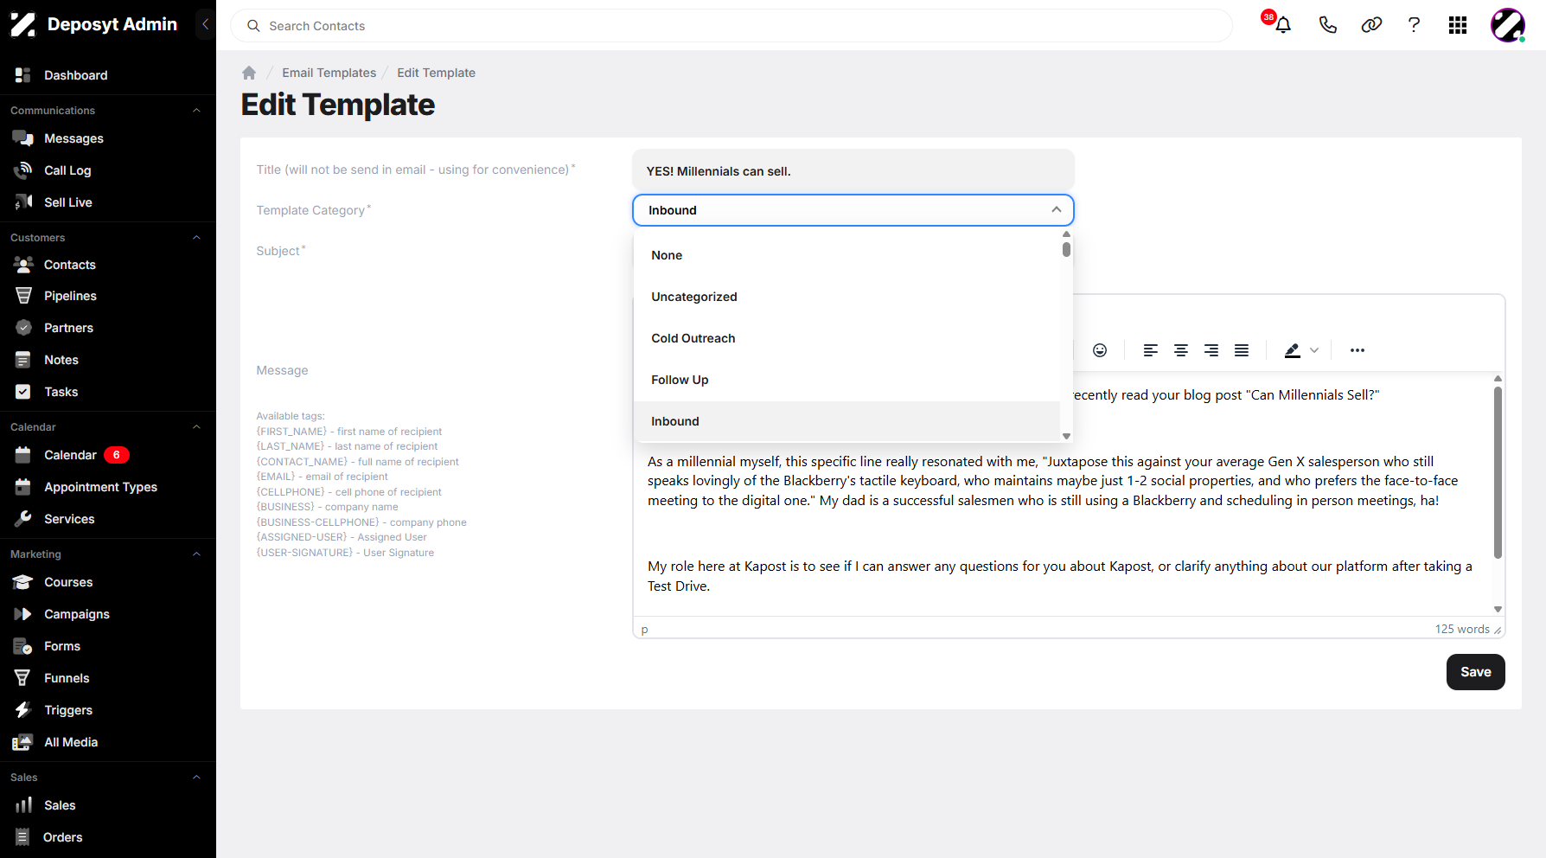Collapse the Communications section
This screenshot has width=1546, height=858.
196,111
